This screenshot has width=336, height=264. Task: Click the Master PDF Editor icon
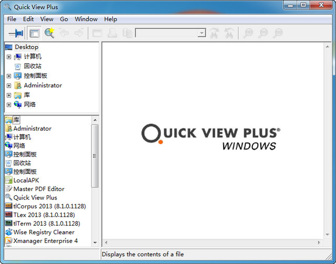click(9, 189)
